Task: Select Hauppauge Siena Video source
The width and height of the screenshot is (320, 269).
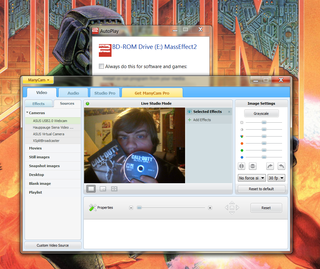Action: click(53, 127)
